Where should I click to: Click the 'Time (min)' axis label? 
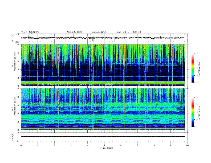pos(107,148)
